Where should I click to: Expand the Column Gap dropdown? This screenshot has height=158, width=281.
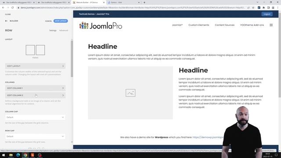pos(35,117)
